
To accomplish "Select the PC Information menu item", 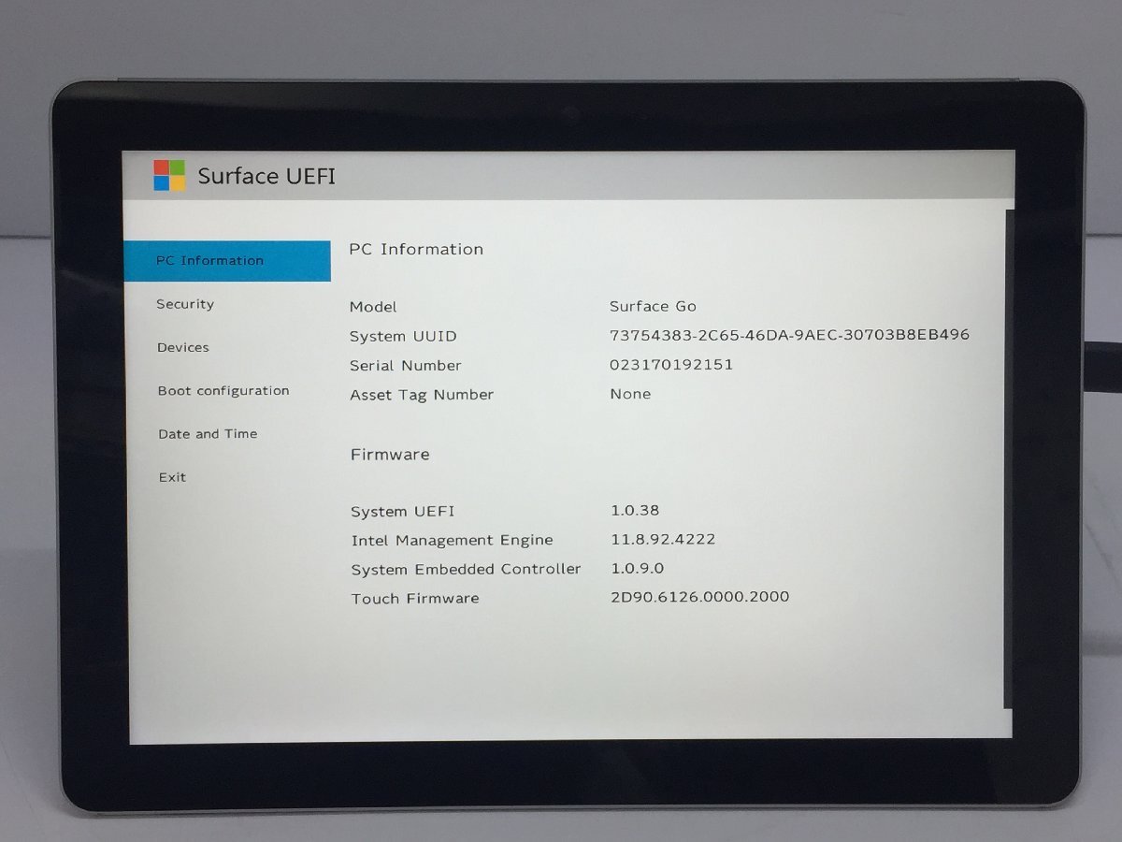I will pos(227,261).
